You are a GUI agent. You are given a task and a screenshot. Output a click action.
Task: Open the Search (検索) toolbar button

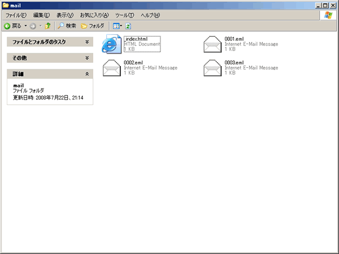pyautogui.click(x=67, y=26)
